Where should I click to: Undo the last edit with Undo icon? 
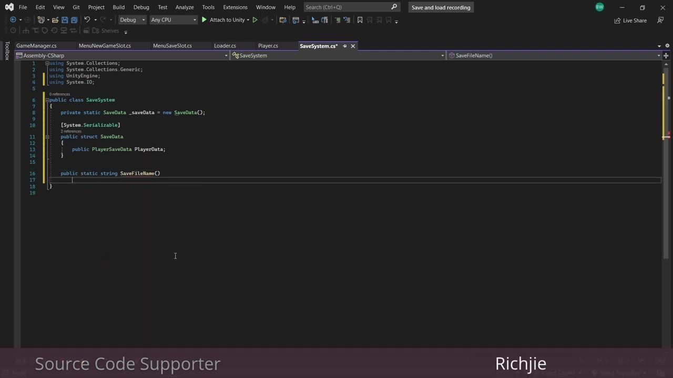click(87, 20)
